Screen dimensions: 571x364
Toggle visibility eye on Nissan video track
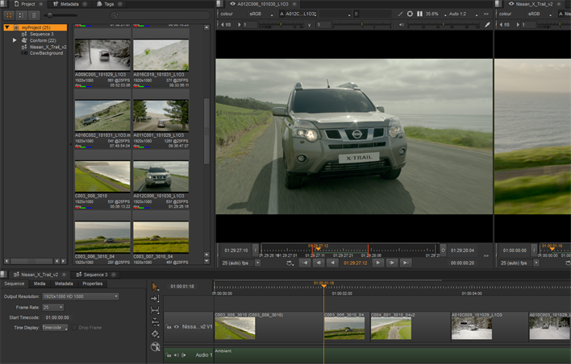pyautogui.click(x=177, y=327)
